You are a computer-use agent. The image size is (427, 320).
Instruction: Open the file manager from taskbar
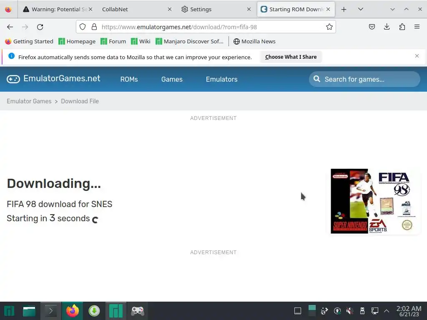tap(29, 311)
